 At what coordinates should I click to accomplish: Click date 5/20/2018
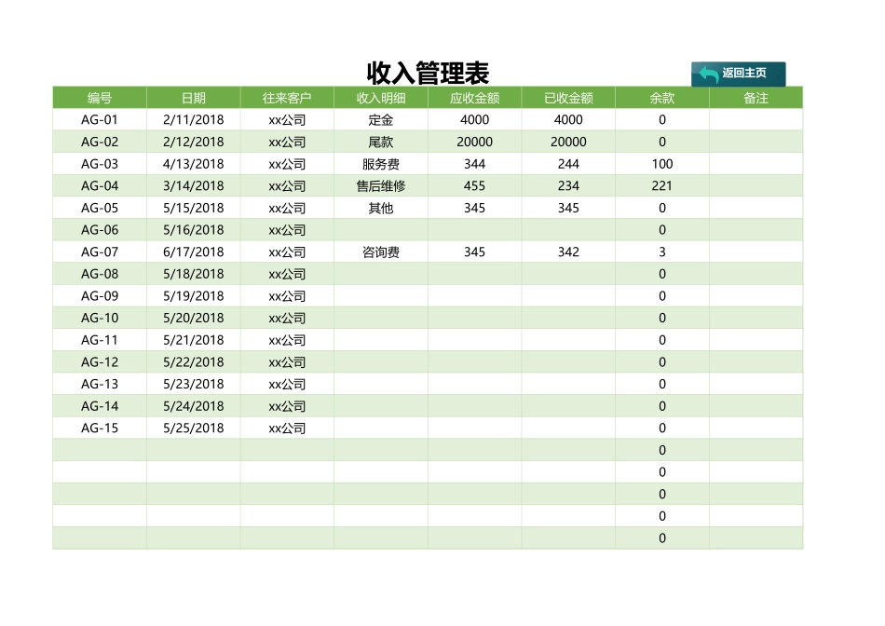point(194,318)
